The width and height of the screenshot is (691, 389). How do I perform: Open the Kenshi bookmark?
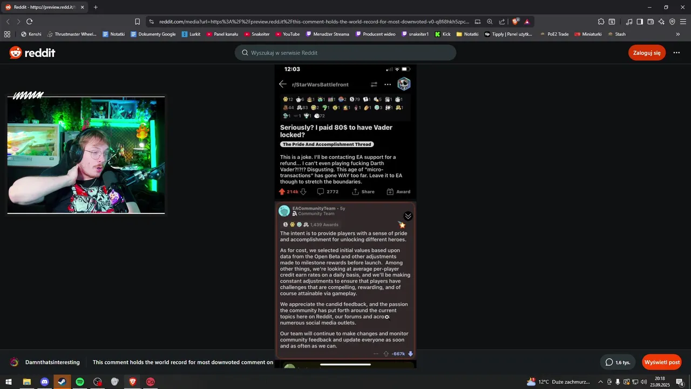coord(31,34)
